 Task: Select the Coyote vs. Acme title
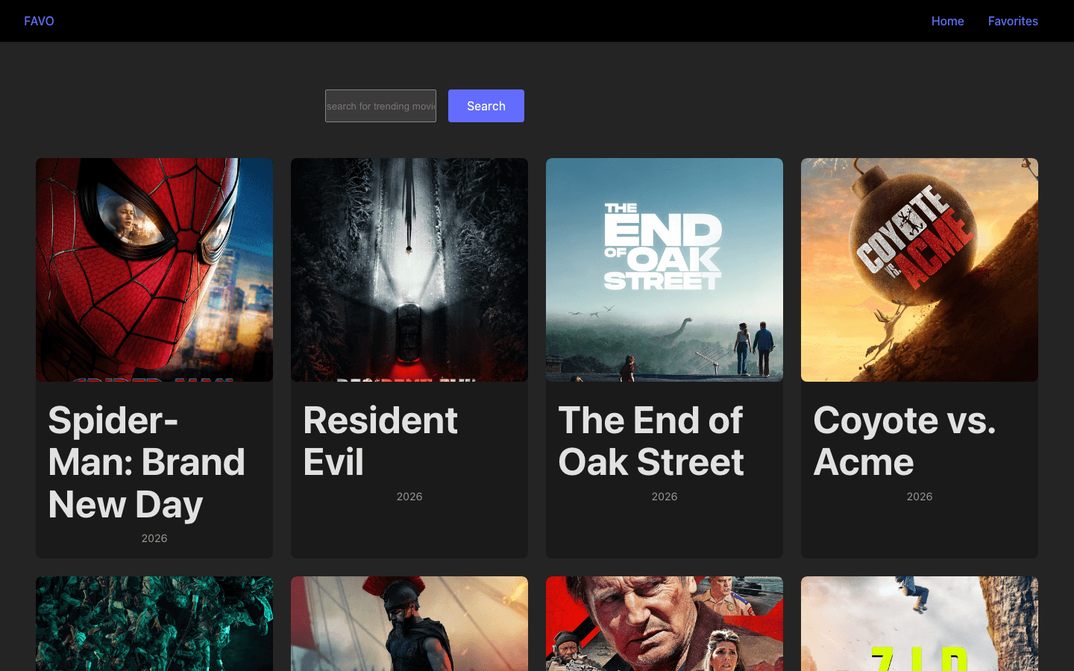tap(905, 441)
